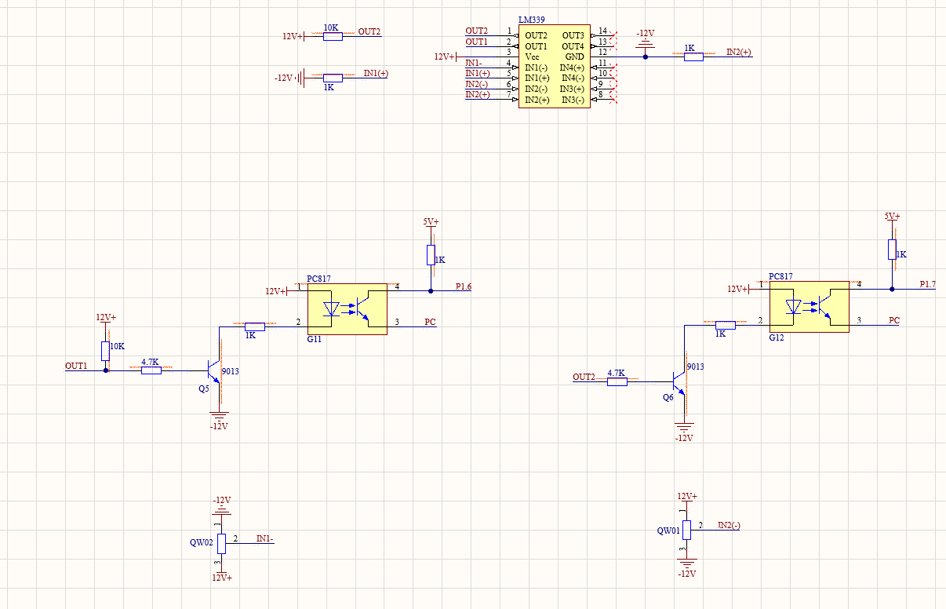Select transistor Q5 symbol

click(x=215, y=372)
